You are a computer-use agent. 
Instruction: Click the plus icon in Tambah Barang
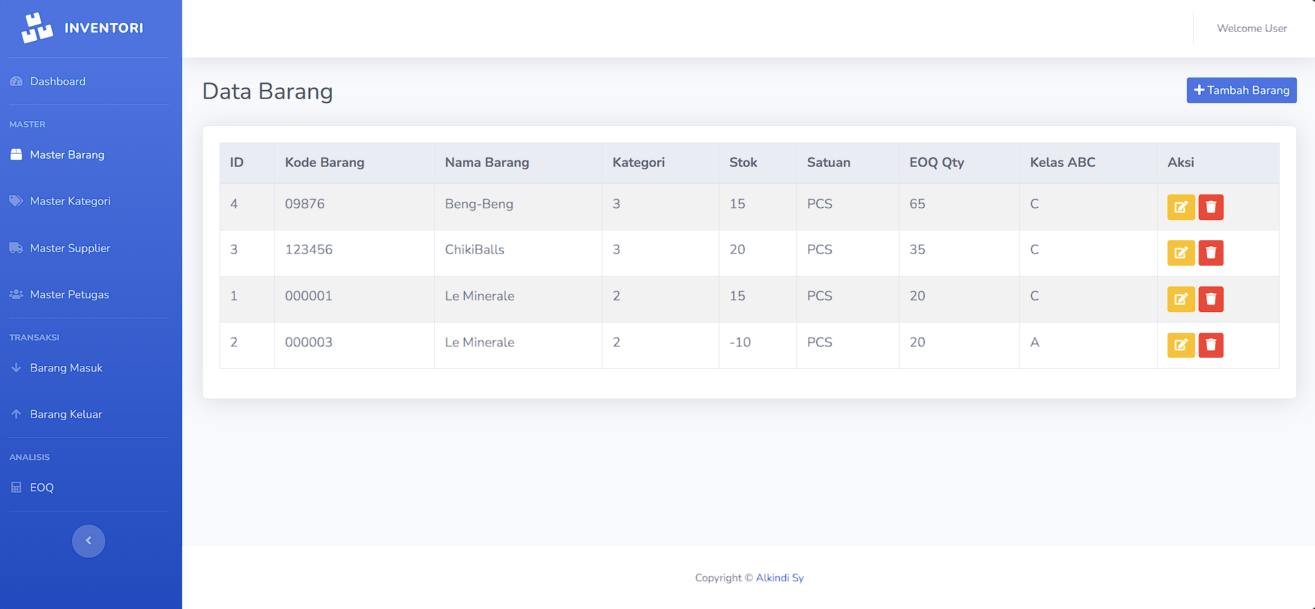(x=1199, y=90)
